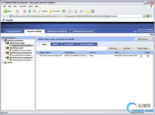Collapse the Workflow count node

[x=5, y=48]
